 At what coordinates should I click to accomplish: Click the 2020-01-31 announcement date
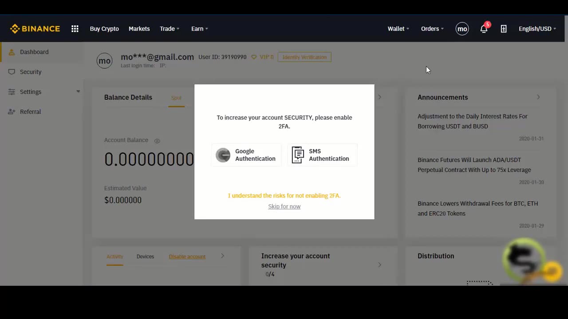point(531,139)
